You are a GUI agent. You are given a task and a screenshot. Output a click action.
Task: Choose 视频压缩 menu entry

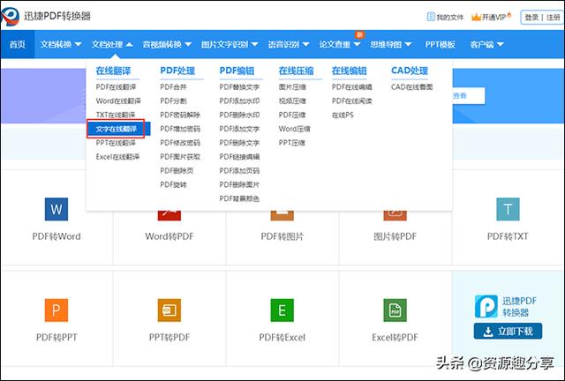[x=292, y=101]
